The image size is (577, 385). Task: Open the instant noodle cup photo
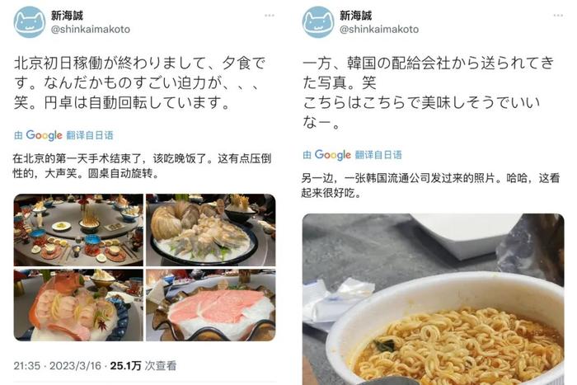coord(433,299)
